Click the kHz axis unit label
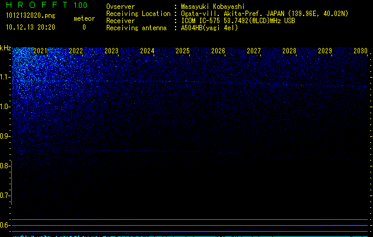The height and width of the screenshot is (237, 373). pos(5,48)
